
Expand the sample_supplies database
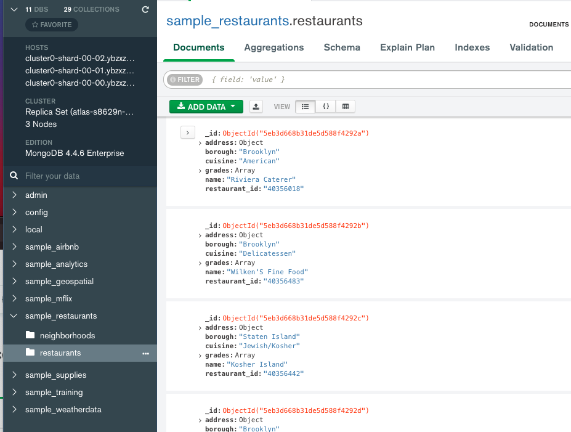[14, 375]
